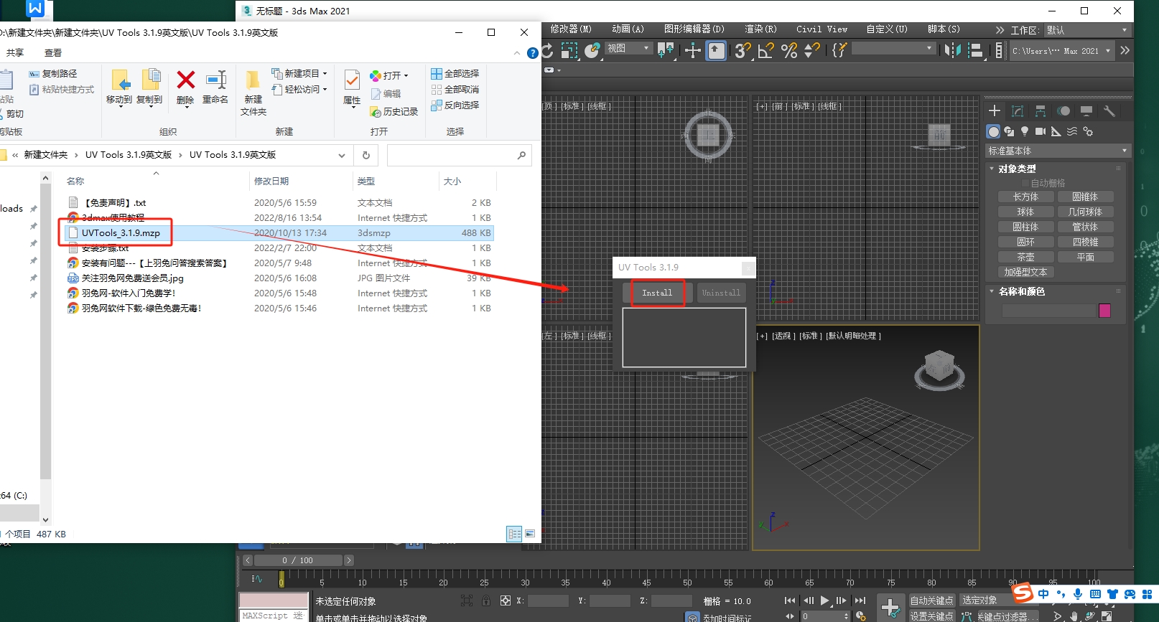
Task: Click the Rename icon in Explorer ribbon
Action: (215, 80)
